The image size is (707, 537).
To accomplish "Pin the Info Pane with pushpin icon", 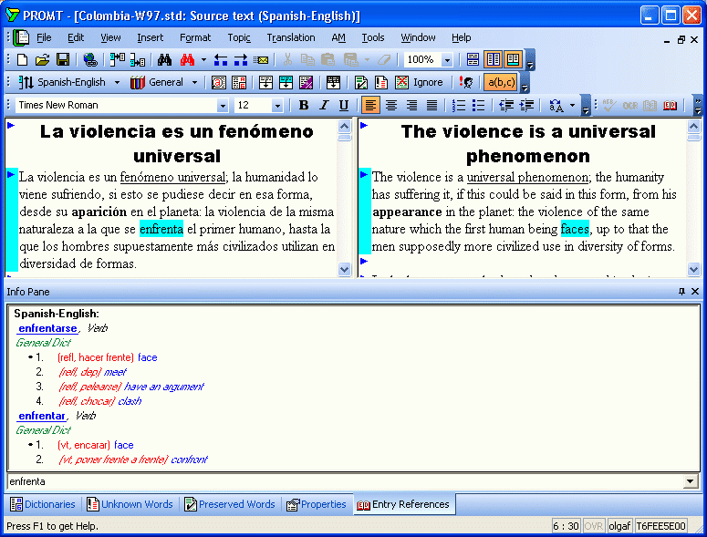I will point(681,292).
